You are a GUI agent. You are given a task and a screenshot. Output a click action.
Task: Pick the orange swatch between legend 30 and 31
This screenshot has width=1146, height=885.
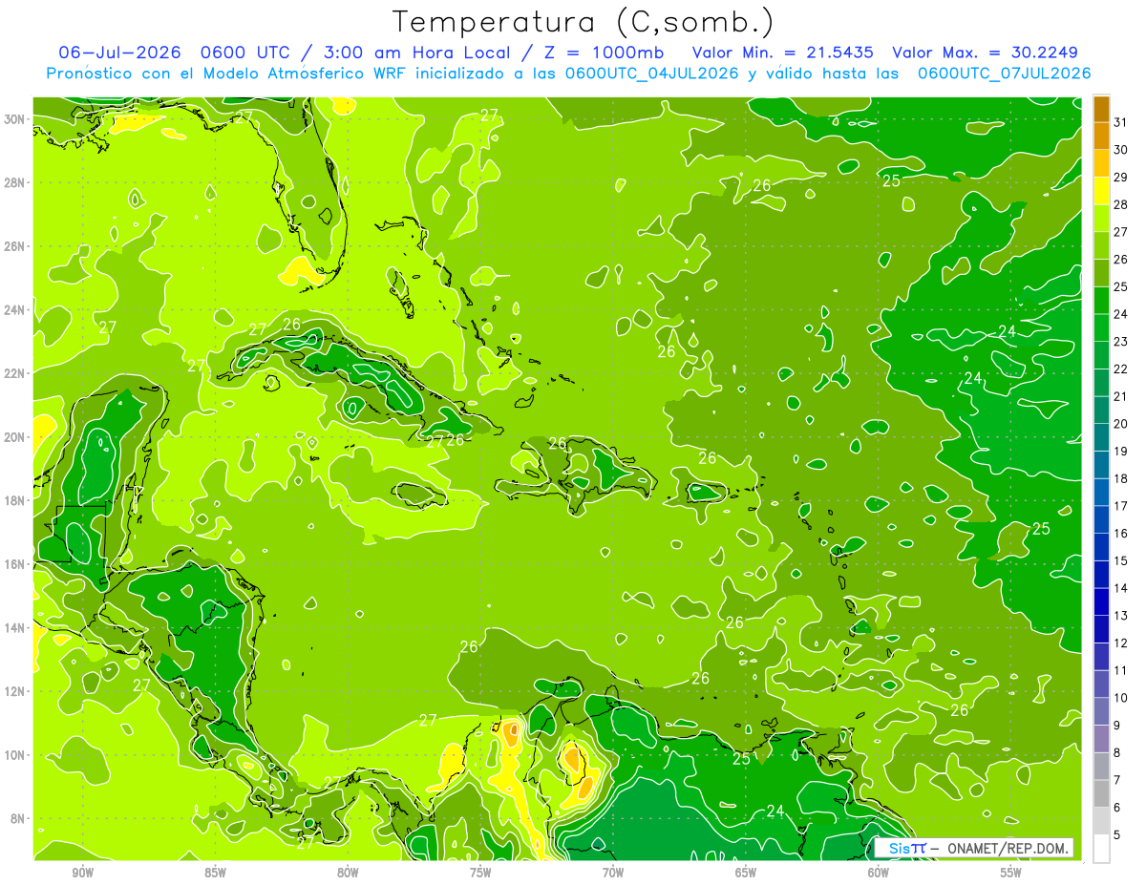click(1101, 136)
